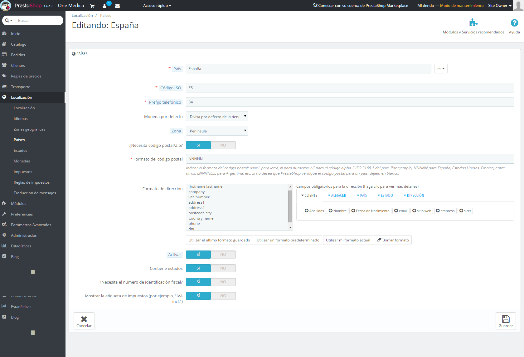Click the Países breadcrumb link

pyautogui.click(x=106, y=16)
